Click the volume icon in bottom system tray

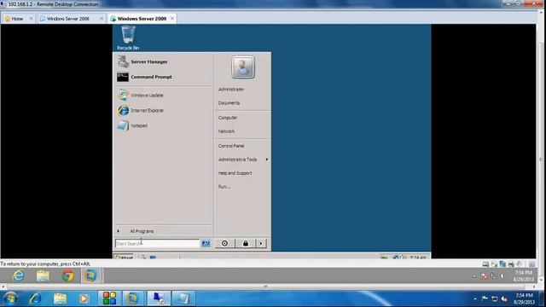504,298
